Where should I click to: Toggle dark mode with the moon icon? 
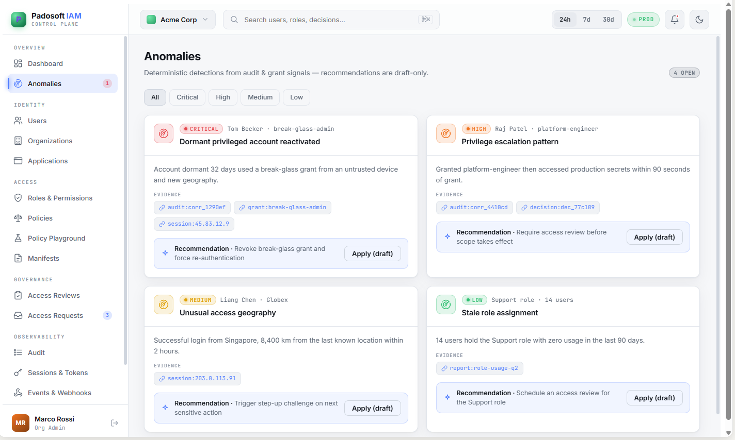(x=699, y=20)
